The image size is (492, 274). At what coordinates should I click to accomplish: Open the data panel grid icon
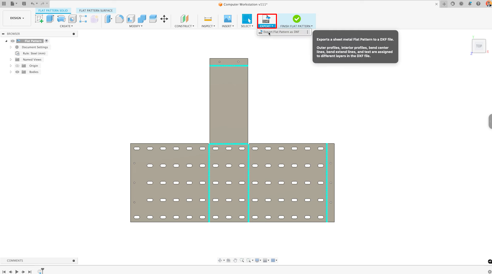[4, 4]
